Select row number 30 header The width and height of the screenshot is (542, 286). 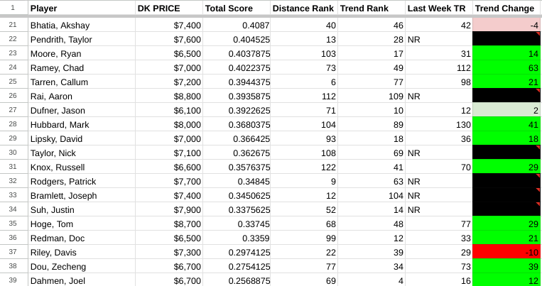pyautogui.click(x=13, y=153)
